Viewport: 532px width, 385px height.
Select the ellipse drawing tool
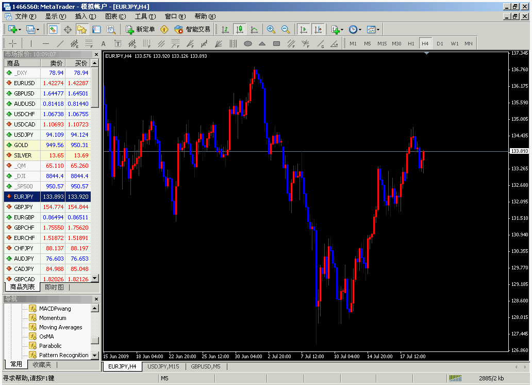point(247,44)
